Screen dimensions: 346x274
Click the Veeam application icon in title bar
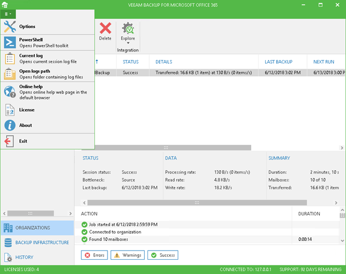point(5,5)
